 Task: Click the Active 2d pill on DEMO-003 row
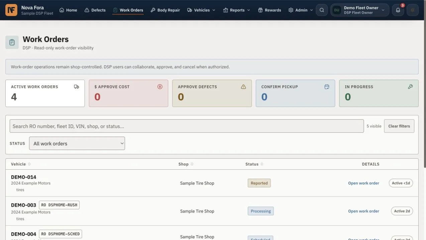pos(402,211)
